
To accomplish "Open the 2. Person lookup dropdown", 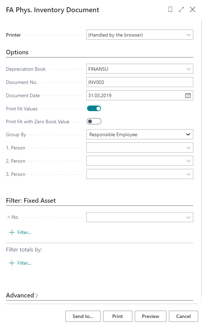I will tap(188, 161).
